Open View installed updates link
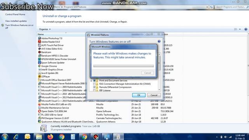Screen dimensions: 249x140 pyautogui.click(x=16, y=21)
